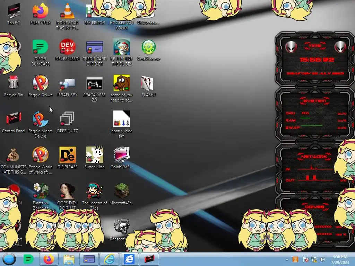This screenshot has height=266, width=355.
Task: Click the left alien head in TIME gadget
Action: coord(291,47)
